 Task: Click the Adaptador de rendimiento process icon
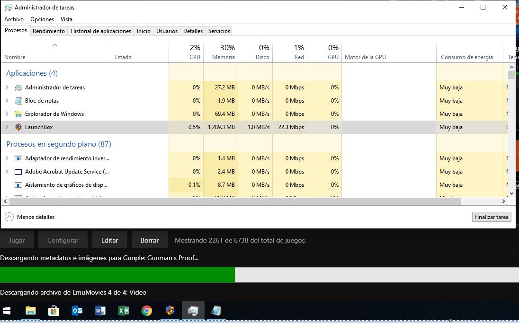click(x=18, y=158)
